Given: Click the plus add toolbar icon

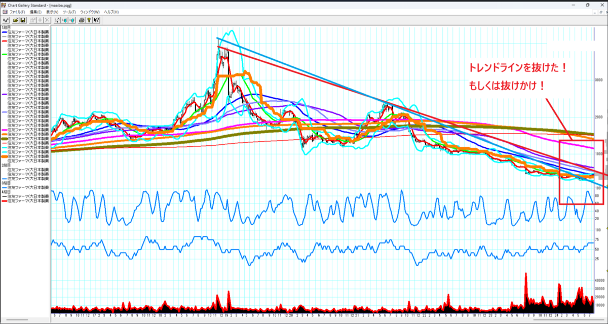Looking at the screenshot, I should point(40,20).
